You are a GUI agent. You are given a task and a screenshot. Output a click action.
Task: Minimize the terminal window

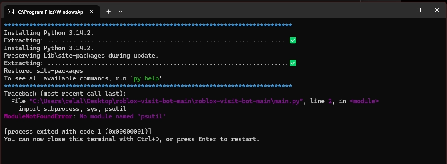pyautogui.click(x=400, y=10)
